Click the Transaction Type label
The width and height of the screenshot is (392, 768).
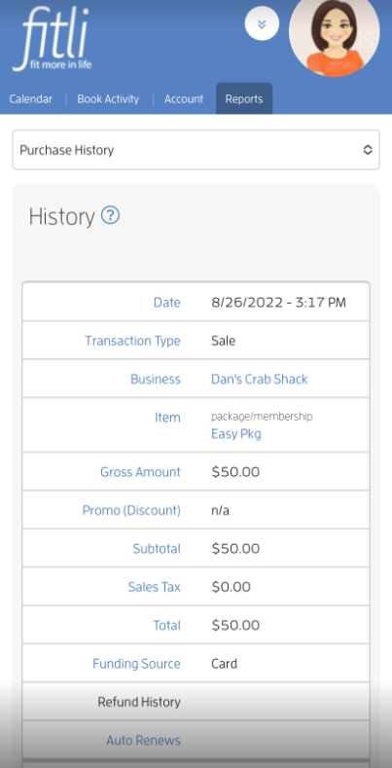point(132,341)
